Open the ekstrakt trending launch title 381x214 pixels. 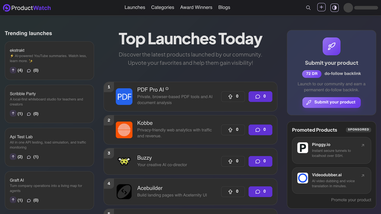(x=17, y=50)
